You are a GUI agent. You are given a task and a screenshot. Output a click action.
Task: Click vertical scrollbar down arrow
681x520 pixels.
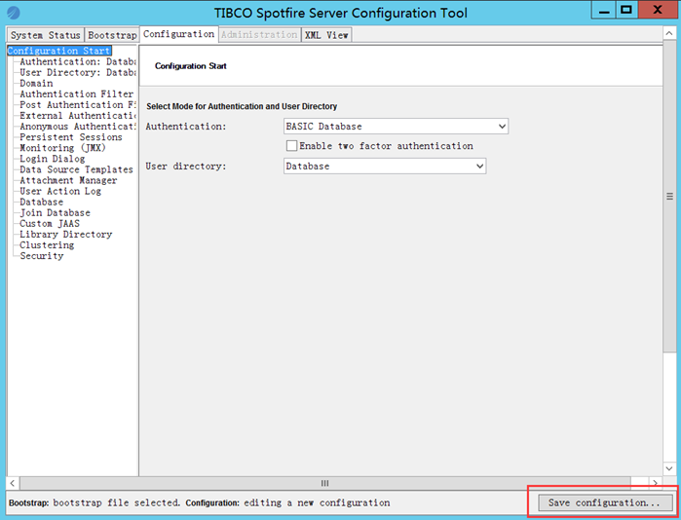pos(669,468)
